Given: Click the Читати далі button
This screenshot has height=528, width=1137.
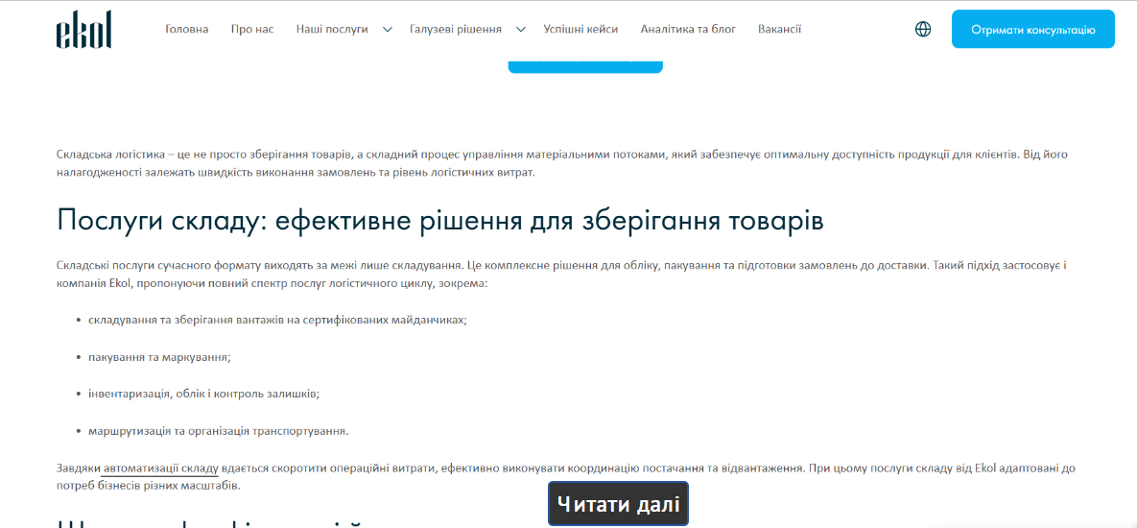Looking at the screenshot, I should [x=618, y=503].
